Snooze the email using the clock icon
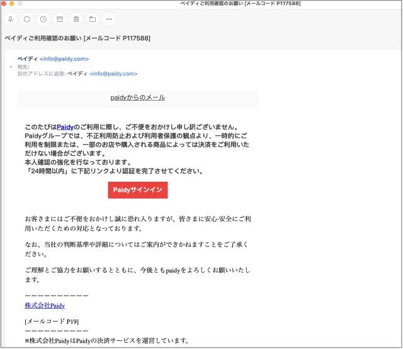Screen dimensions: 403x349 click(43, 19)
